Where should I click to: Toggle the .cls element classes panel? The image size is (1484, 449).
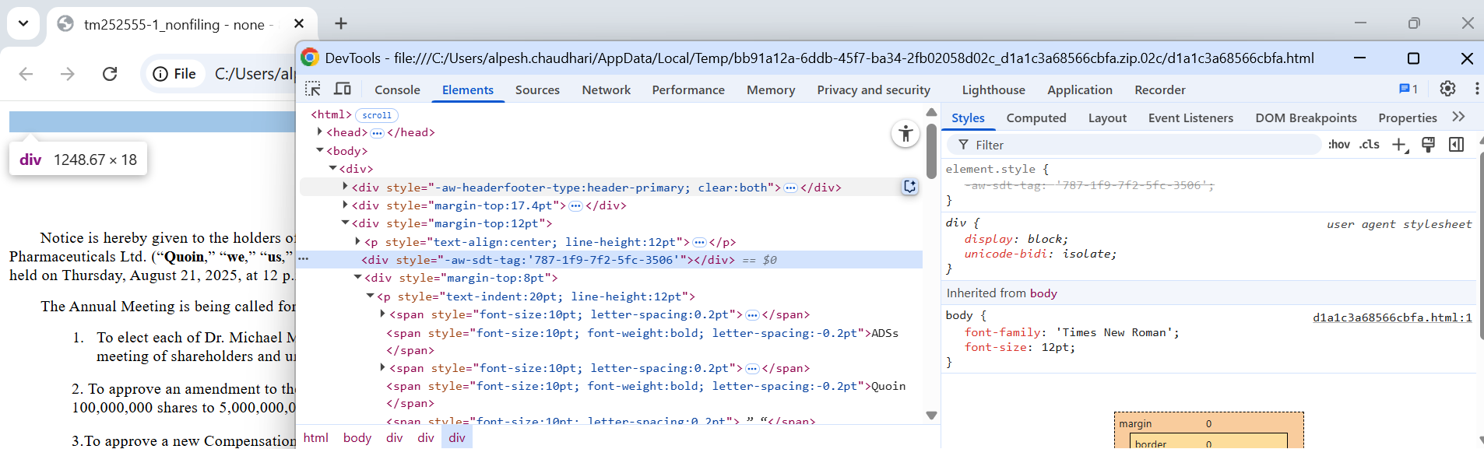(x=1369, y=145)
